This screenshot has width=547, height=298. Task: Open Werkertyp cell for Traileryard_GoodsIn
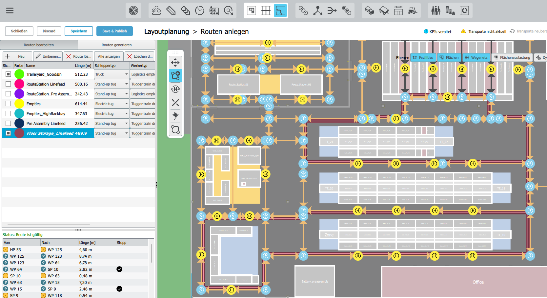[143, 74]
